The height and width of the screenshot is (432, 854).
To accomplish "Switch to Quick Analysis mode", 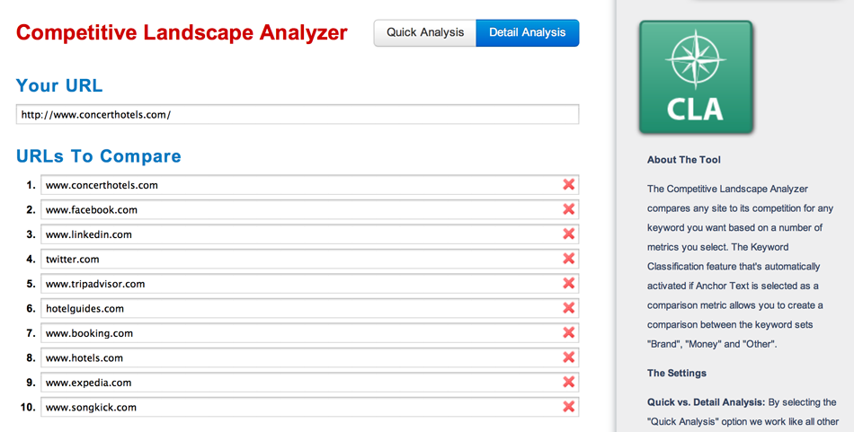I will [x=425, y=32].
